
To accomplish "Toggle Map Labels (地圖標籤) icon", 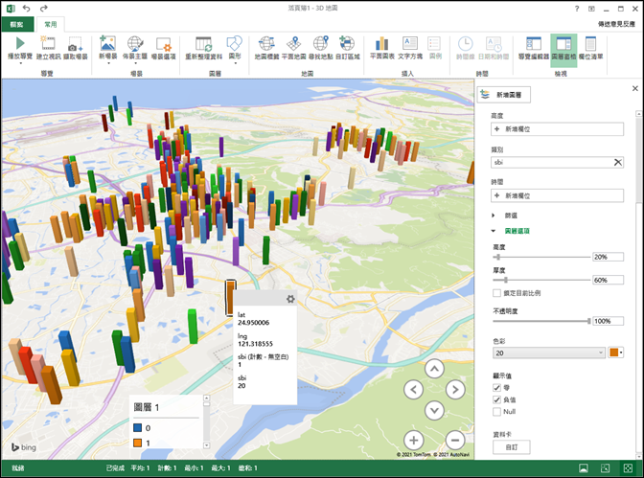I will point(266,43).
